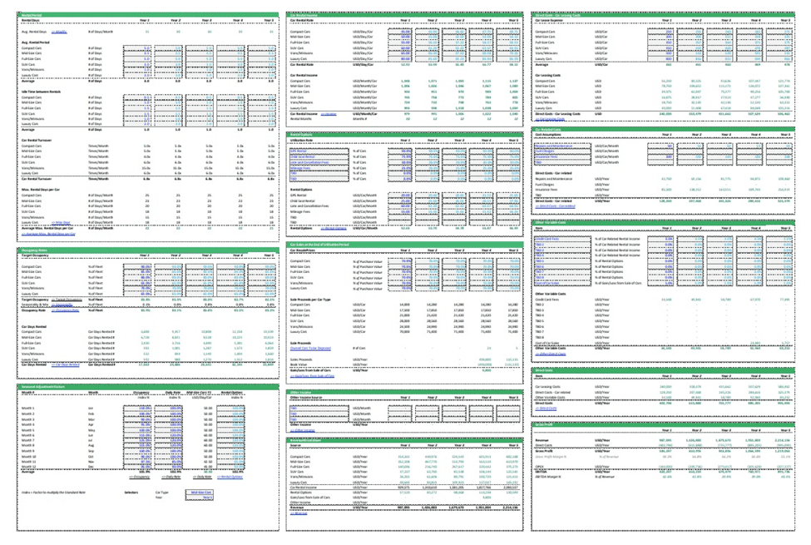Edit the Credit Card Fees item name cell
Screen dimensions: 811x545
point(562,239)
